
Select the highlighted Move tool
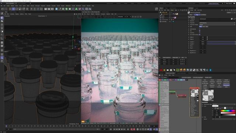[13, 9]
